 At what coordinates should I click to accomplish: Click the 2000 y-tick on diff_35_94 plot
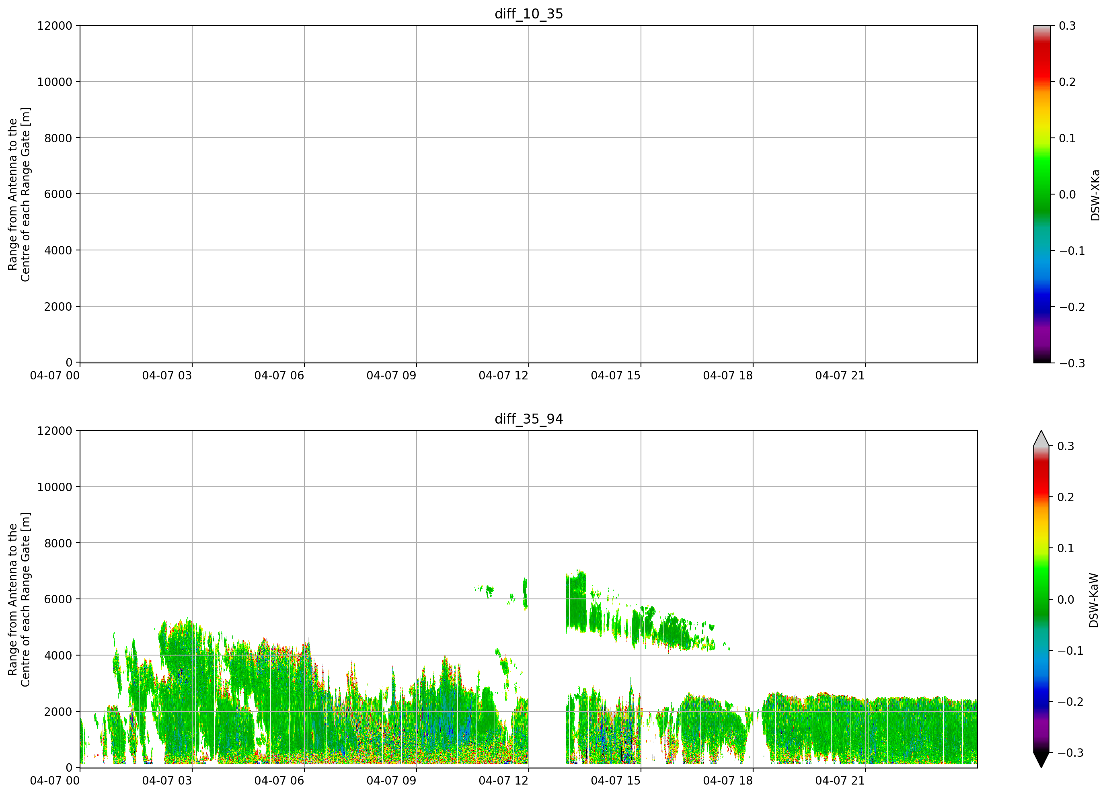(58, 711)
